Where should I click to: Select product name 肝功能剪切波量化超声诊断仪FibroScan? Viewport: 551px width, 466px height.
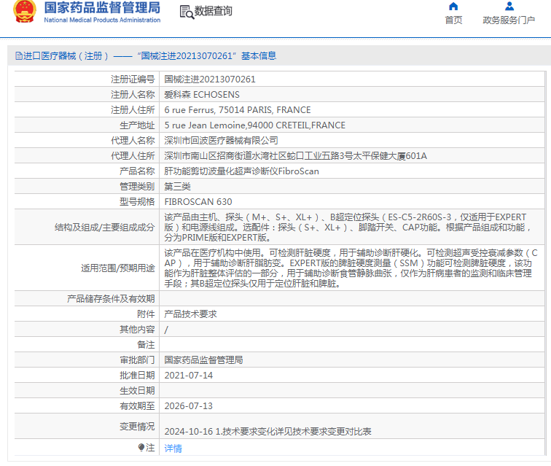[242, 171]
